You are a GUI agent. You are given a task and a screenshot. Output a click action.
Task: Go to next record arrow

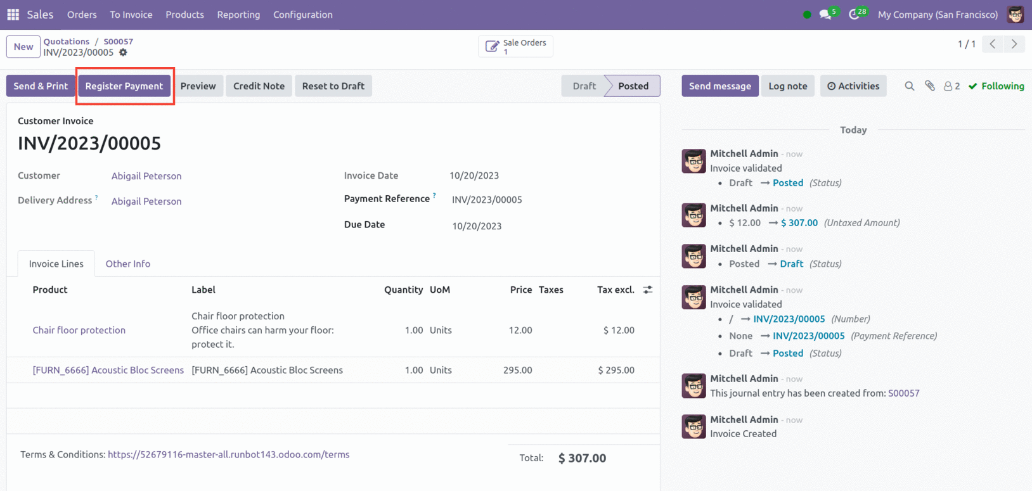pyautogui.click(x=1014, y=44)
